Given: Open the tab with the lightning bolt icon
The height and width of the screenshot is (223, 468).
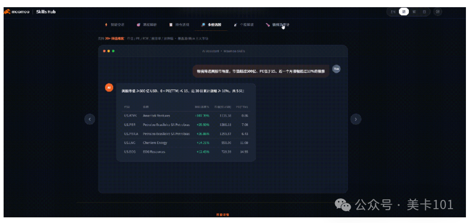Looking at the screenshot, I should click(114, 25).
